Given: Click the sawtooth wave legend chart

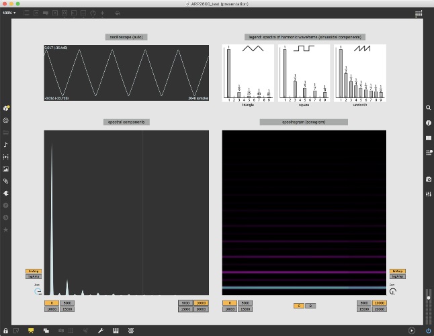Looking at the screenshot, I should pos(360,73).
